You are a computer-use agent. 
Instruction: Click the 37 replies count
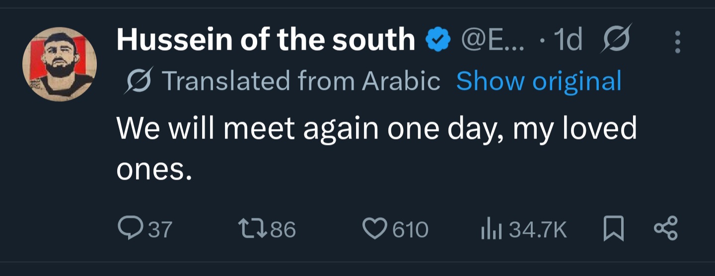click(160, 230)
